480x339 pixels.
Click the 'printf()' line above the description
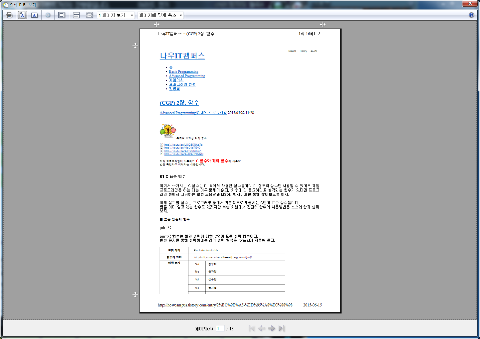click(165, 228)
